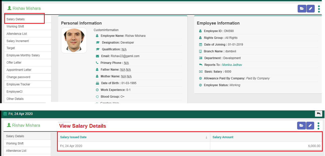Click the Monika Jadhav Reports To link
325x156 pixels.
[x=232, y=65]
